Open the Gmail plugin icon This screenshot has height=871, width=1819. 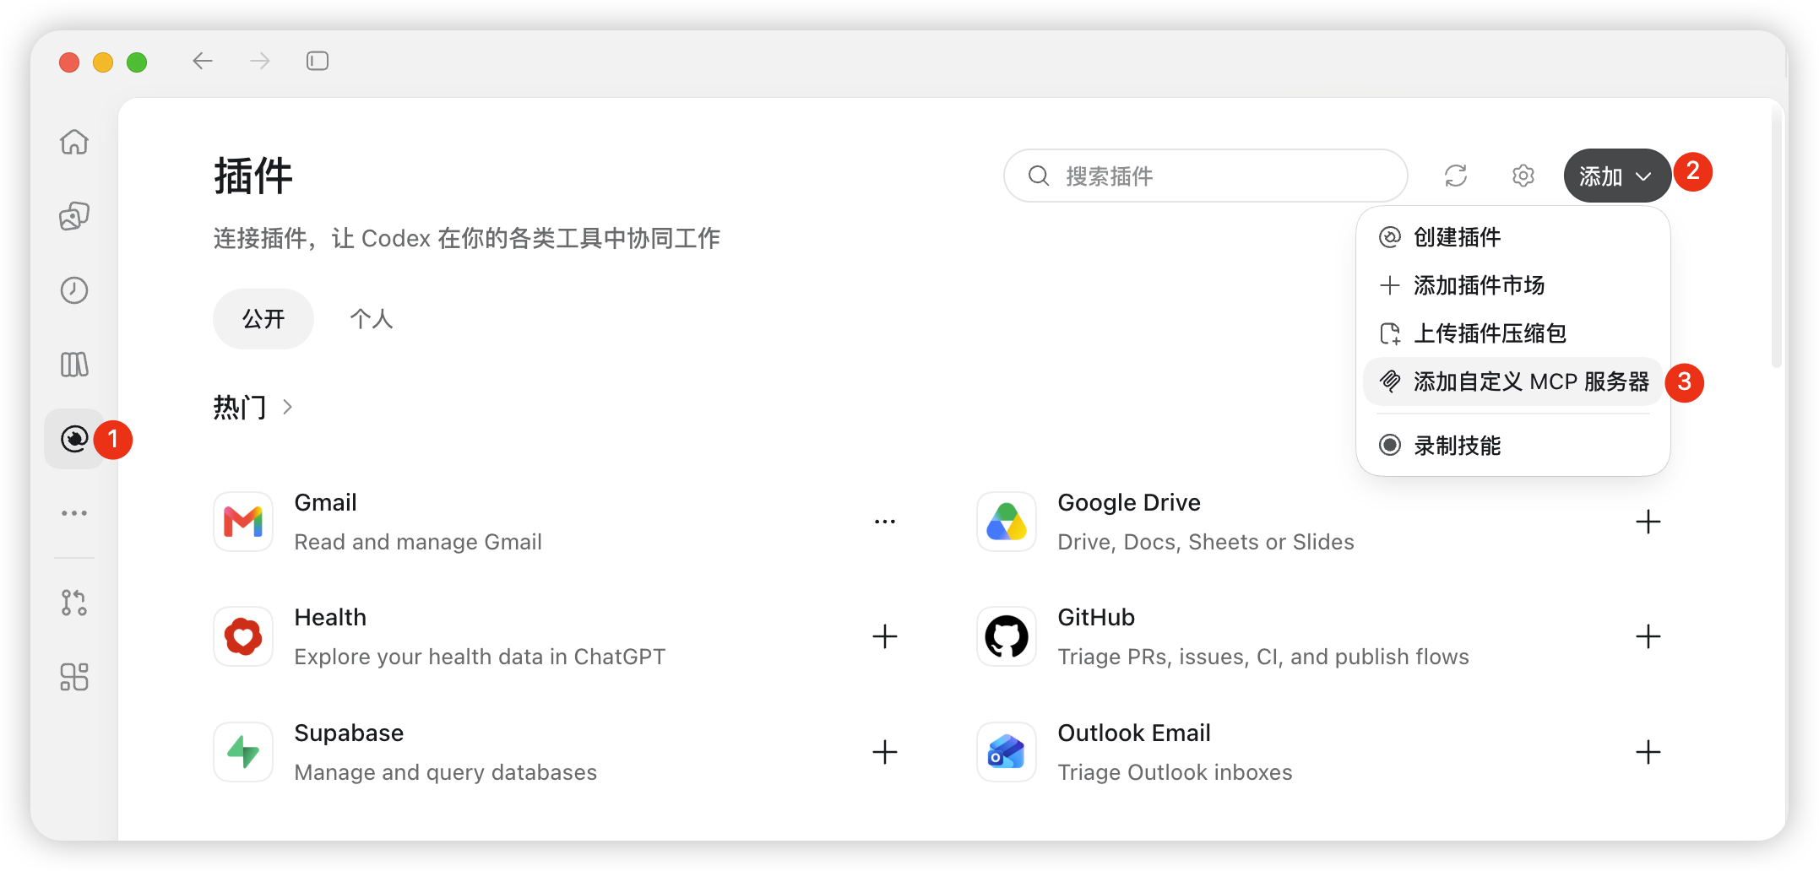243,522
